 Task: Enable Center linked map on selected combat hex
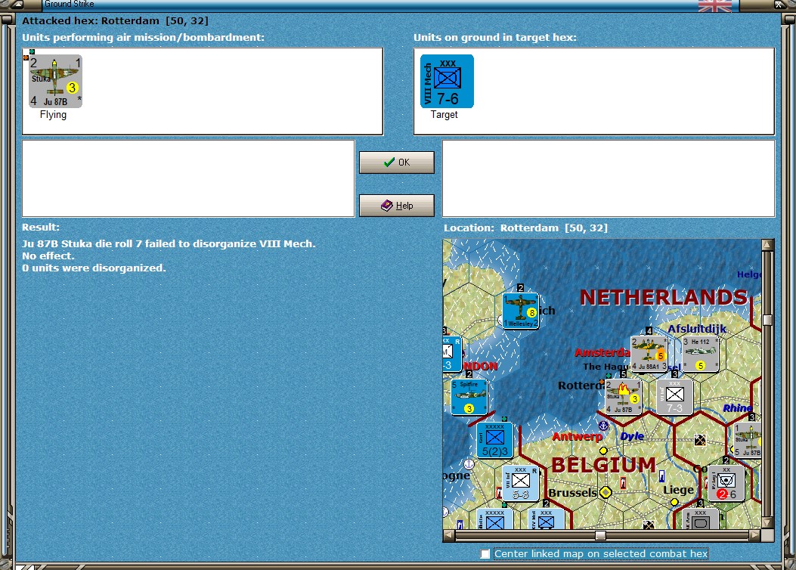[485, 554]
